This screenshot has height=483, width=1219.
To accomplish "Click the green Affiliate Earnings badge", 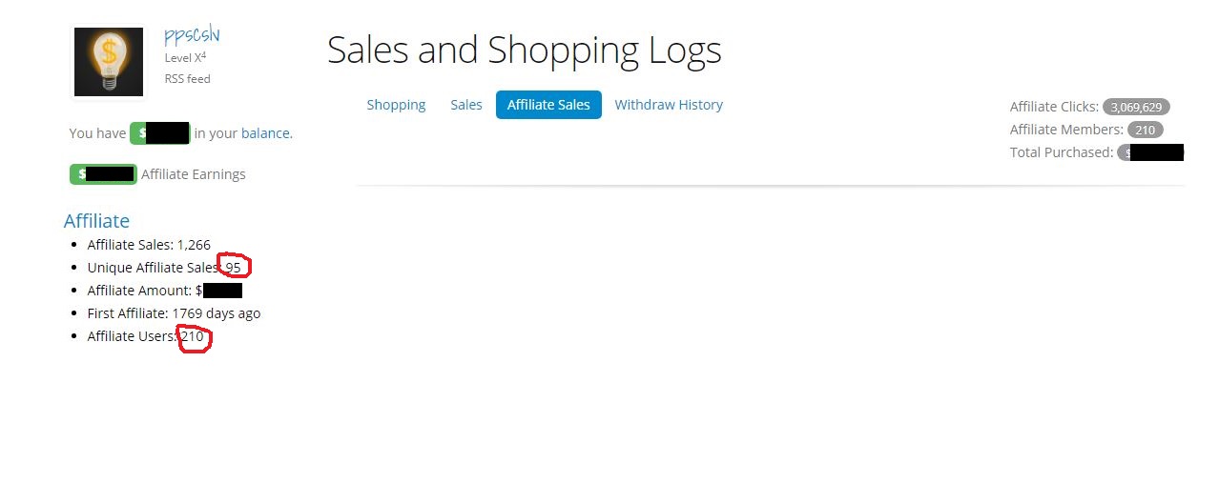I will [103, 174].
